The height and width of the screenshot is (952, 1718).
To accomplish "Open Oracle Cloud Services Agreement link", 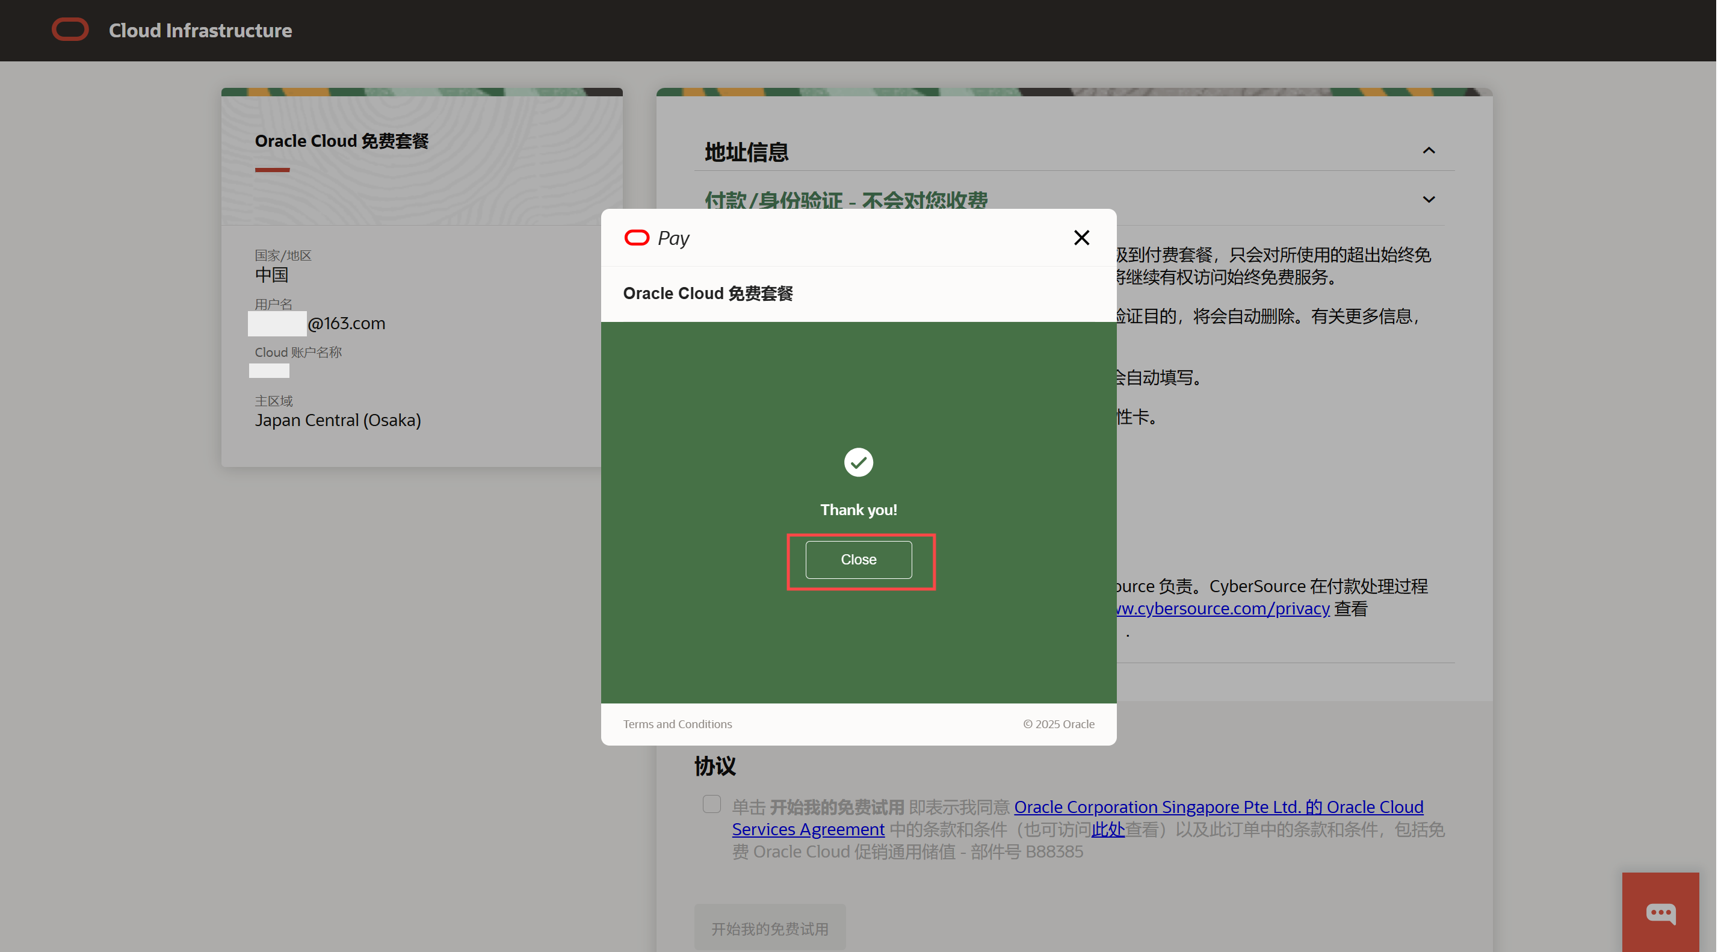I will point(1218,807).
